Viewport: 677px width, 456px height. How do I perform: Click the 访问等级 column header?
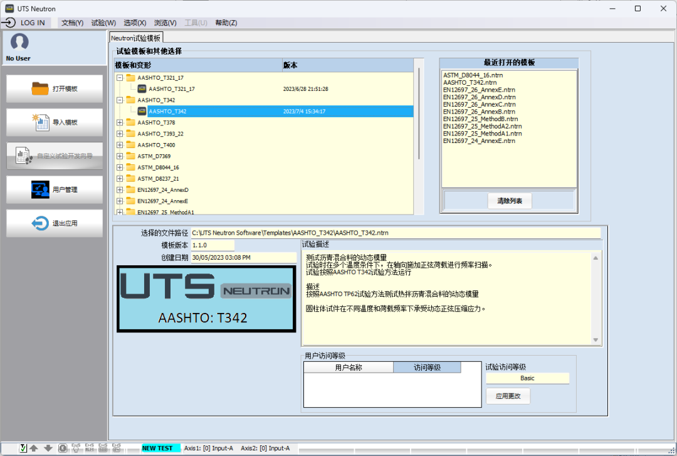click(427, 368)
